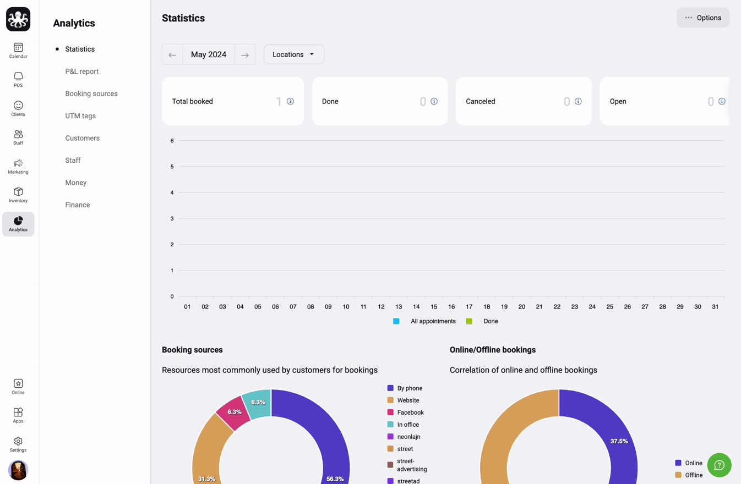741x484 pixels.
Task: Open the Money analytics page
Action: click(76, 183)
